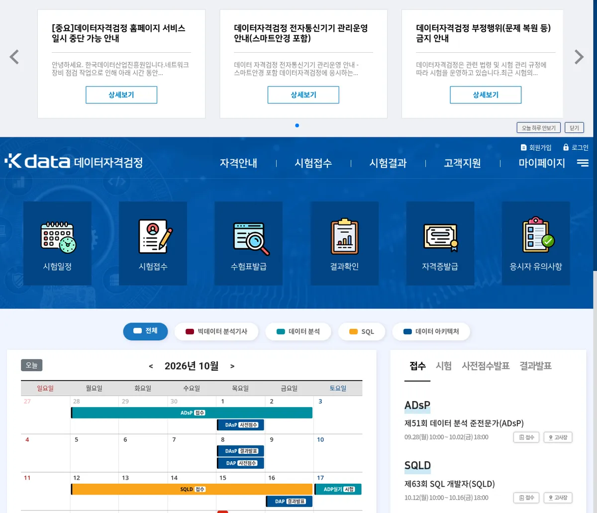Click 고사장 button for SQLD 제63회
Screen dimensions: 597x513
click(x=558, y=498)
